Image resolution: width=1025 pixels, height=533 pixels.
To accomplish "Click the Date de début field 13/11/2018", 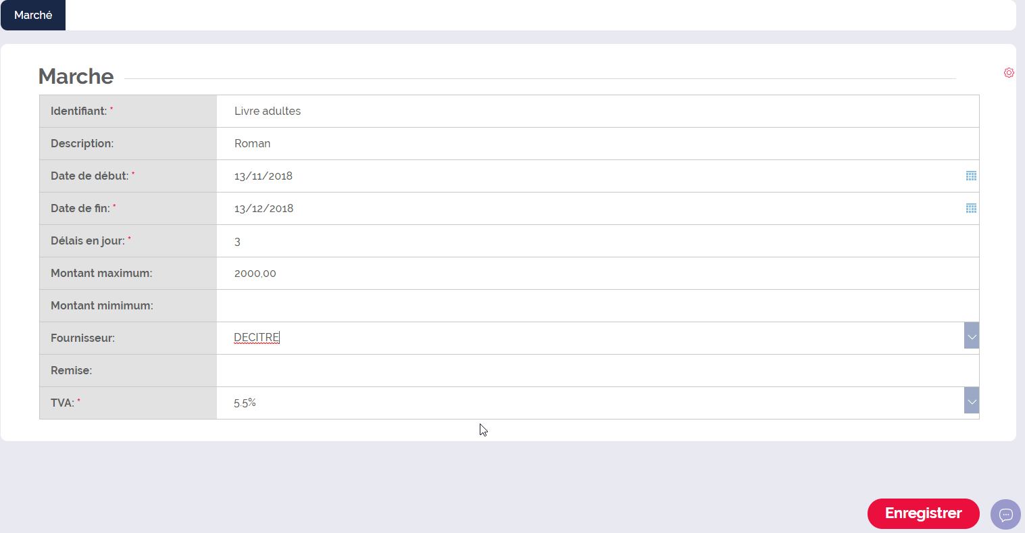I will click(x=590, y=176).
